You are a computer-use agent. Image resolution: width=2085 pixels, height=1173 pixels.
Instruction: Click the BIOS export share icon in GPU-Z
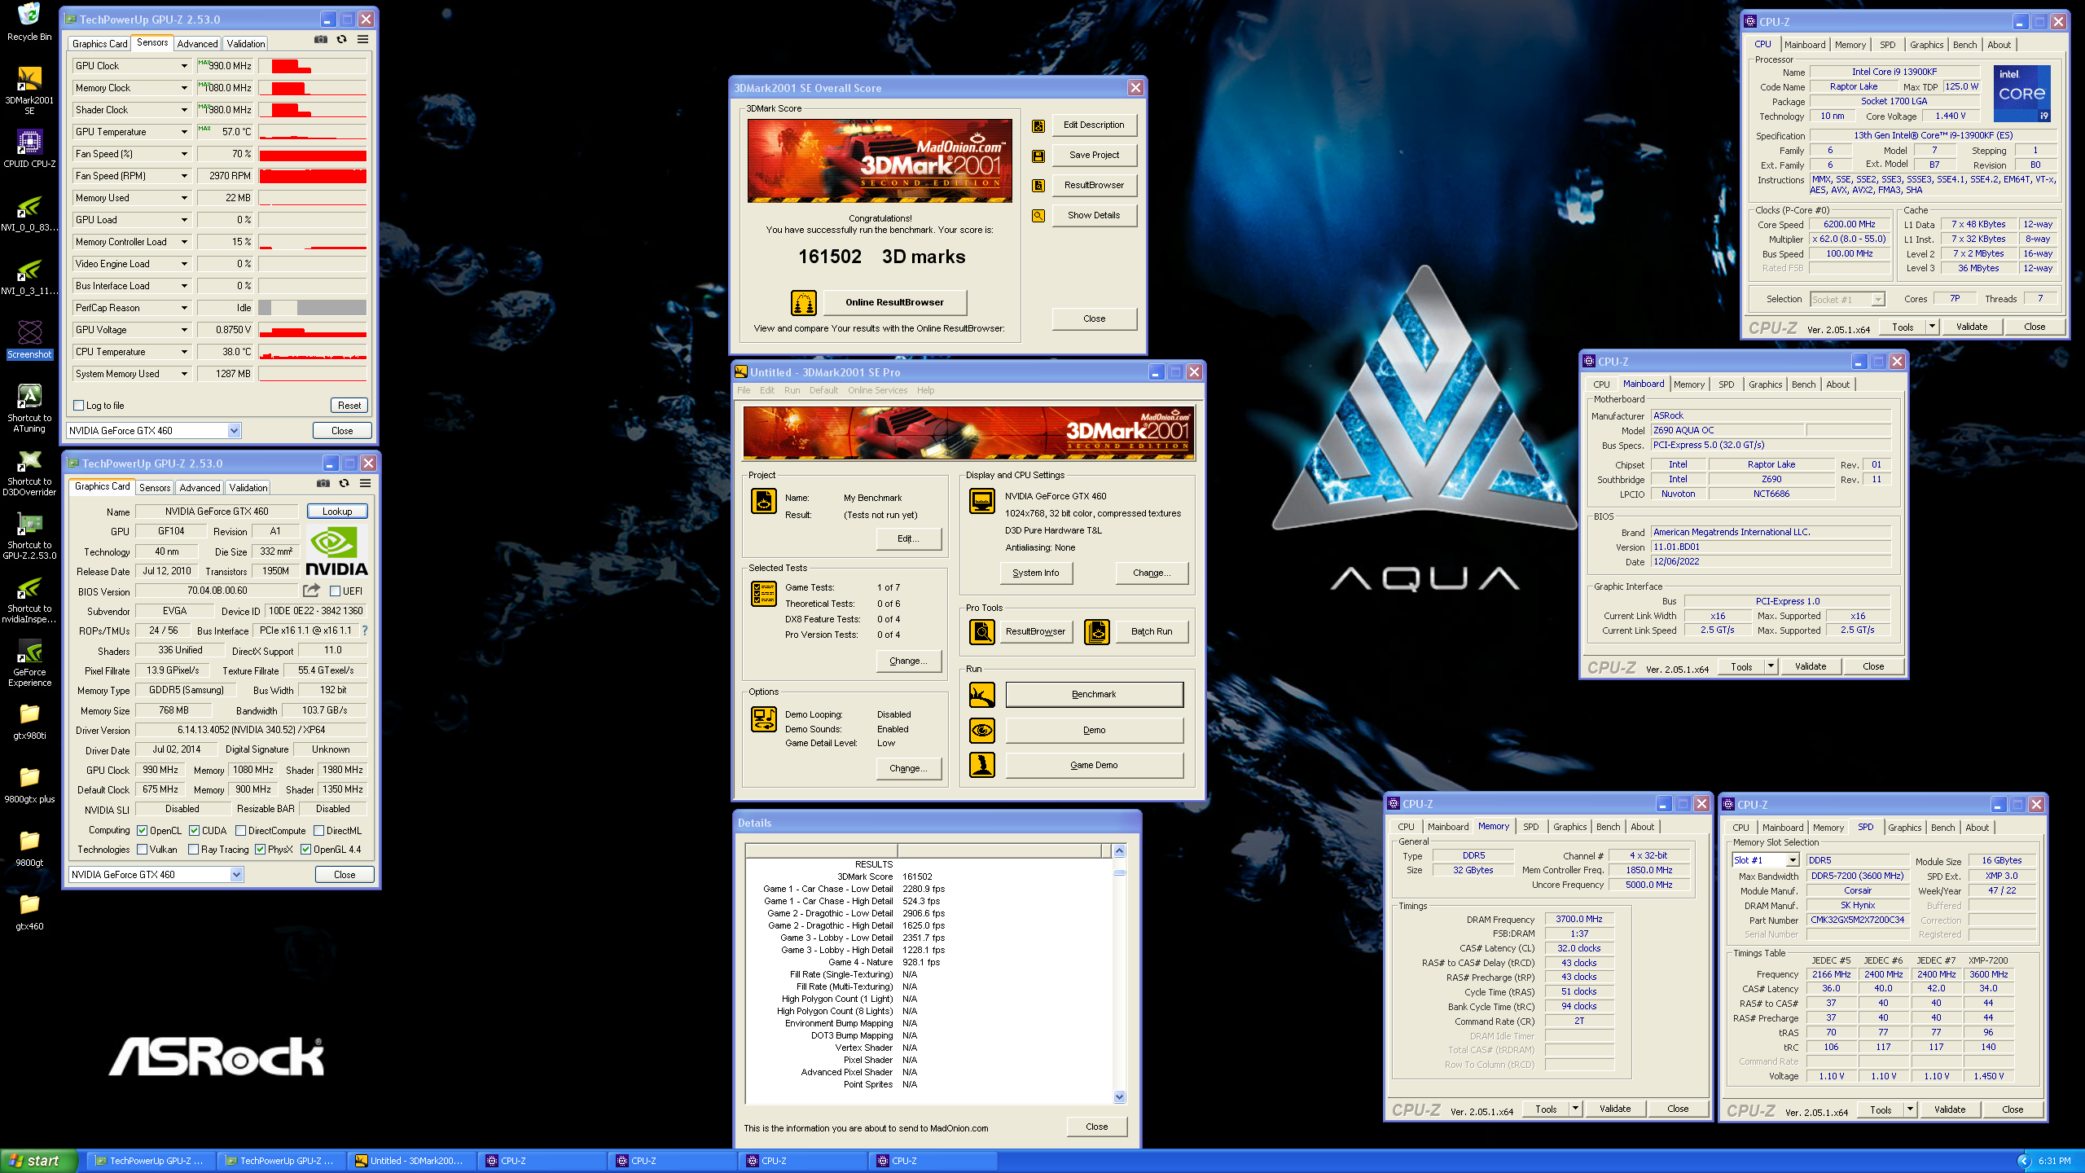pos(311,591)
